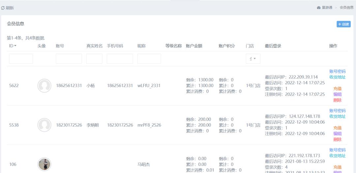Focus the 账号 filter input
356x173 pixels.
(69, 59)
